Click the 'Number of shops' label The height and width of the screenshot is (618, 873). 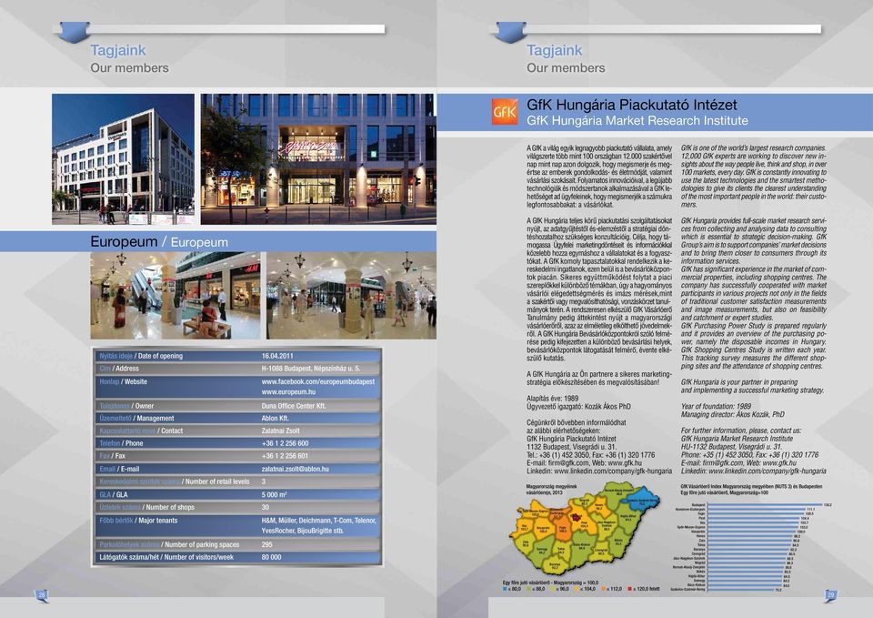point(147,507)
